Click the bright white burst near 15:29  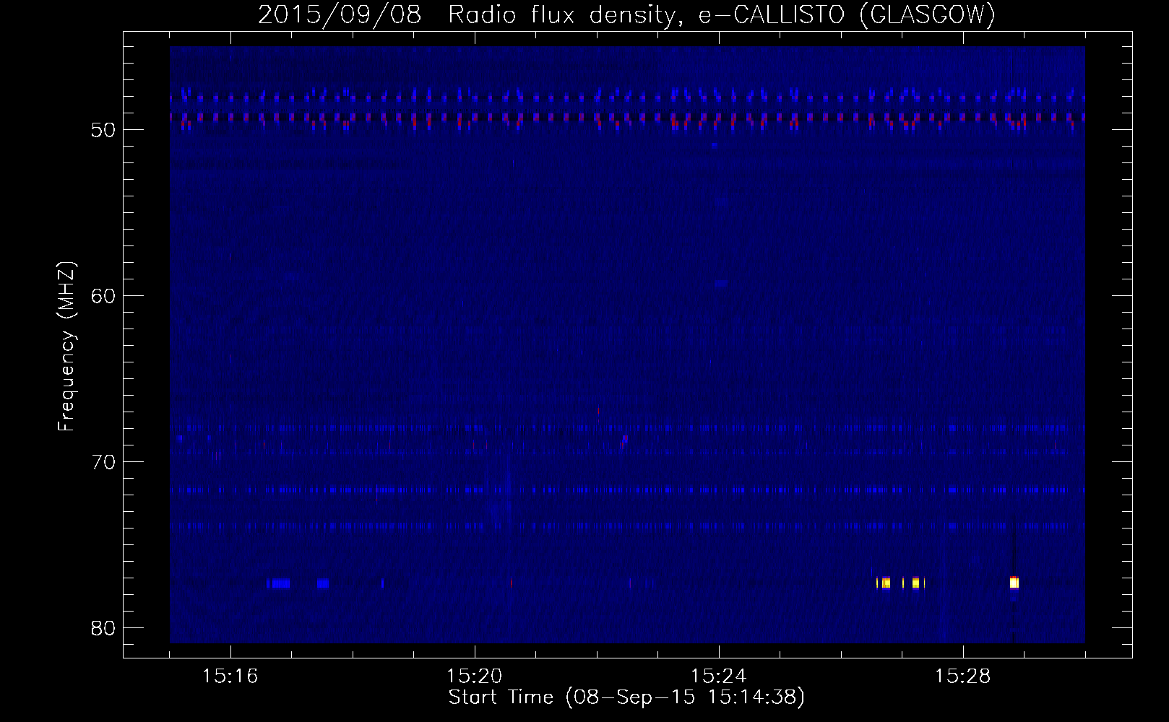click(x=1014, y=583)
